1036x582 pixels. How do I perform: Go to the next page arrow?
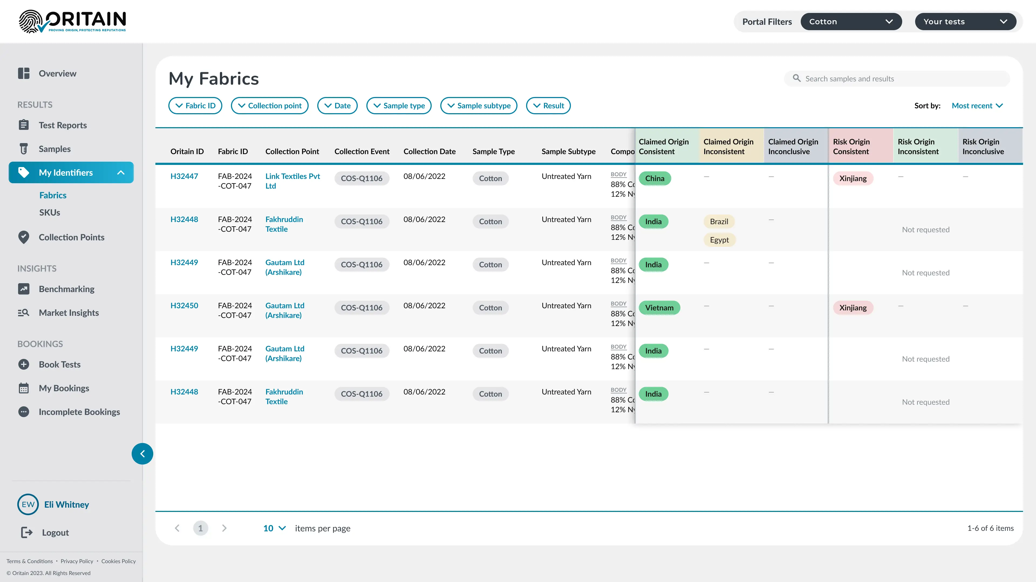pos(224,528)
